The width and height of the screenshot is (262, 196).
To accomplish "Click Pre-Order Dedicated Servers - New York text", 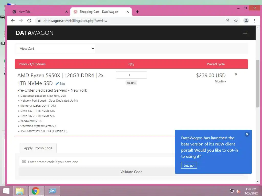I will pyautogui.click(x=52, y=90).
